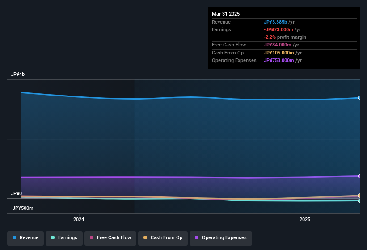Click the Free Cash Flow tooltip label
The width and height of the screenshot is (367, 250).
(229, 45)
